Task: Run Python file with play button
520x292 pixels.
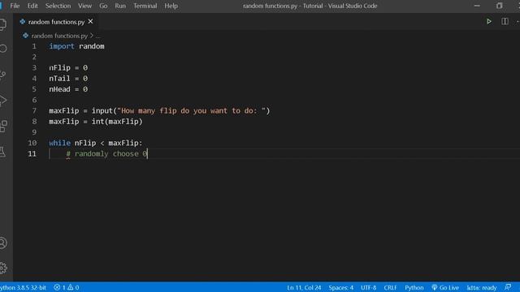Action: coord(489,22)
